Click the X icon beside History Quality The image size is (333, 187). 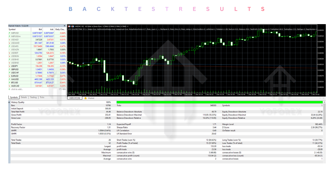coord(9,102)
